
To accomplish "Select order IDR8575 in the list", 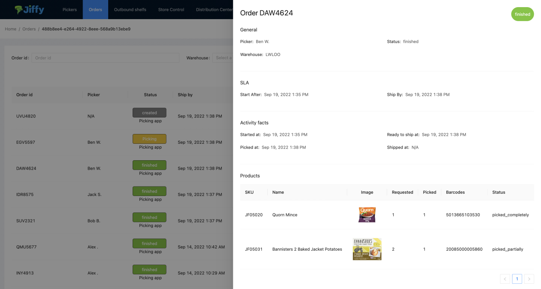I will click(25, 195).
